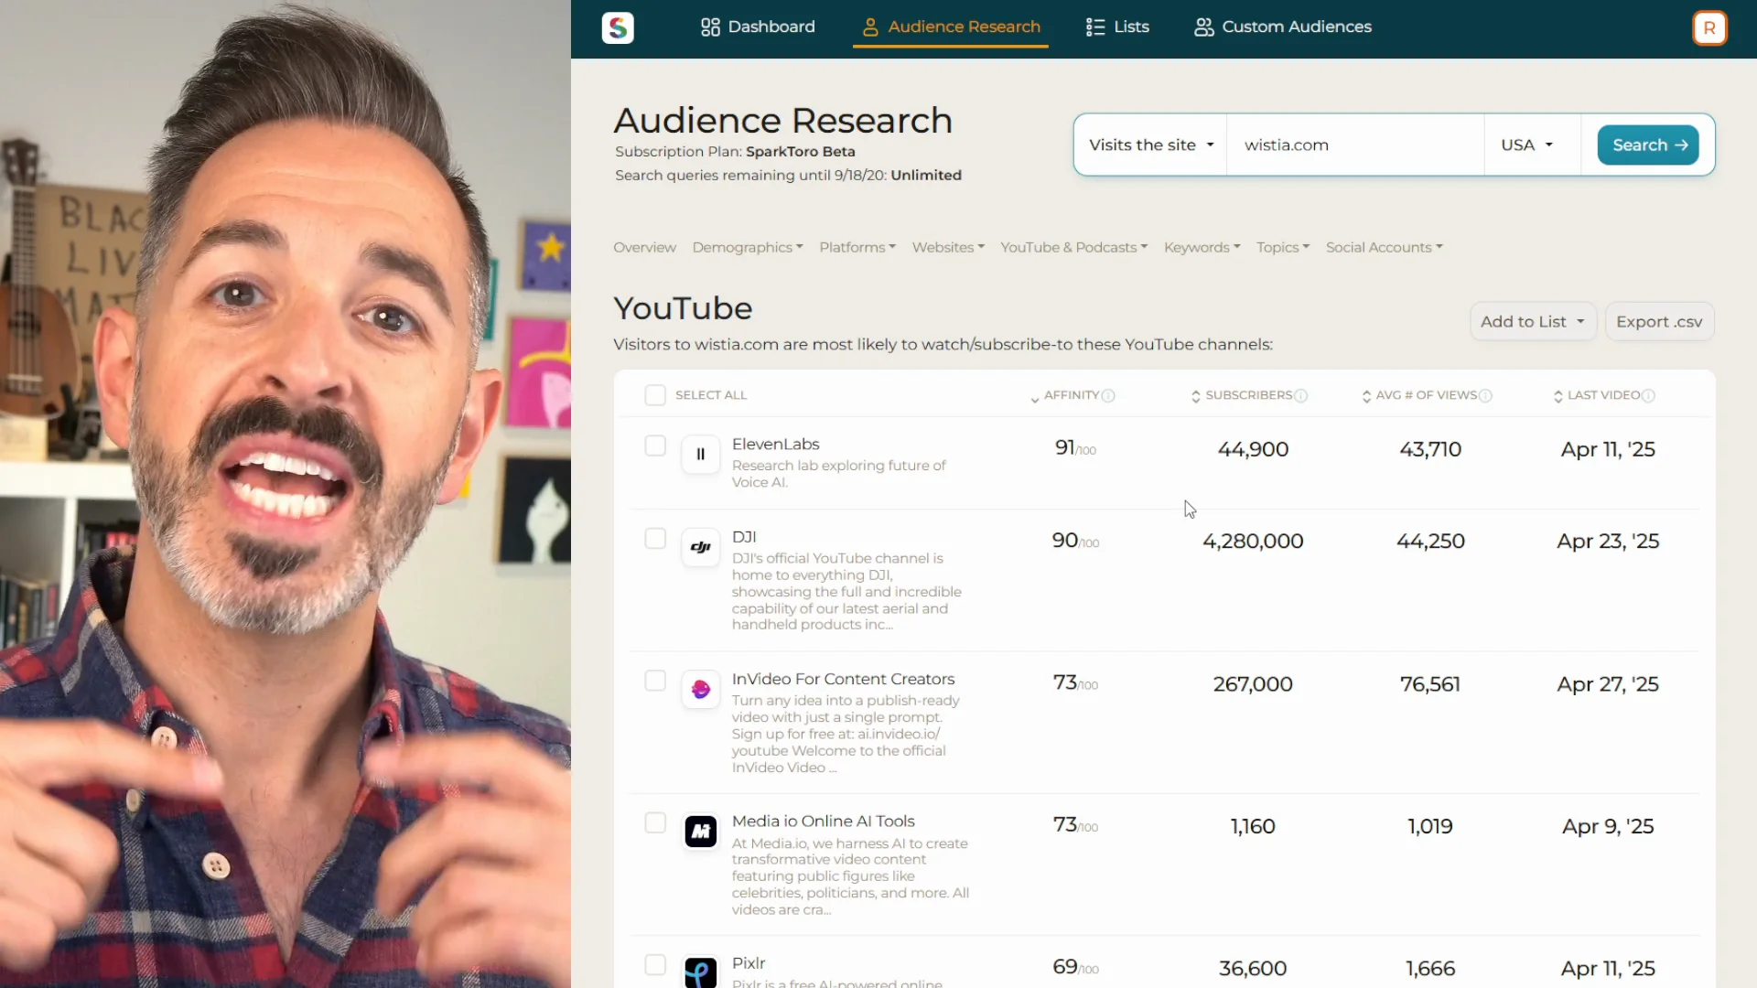Screen dimensions: 1757x988
Task: Open the Audience Research tab
Action: [951, 27]
